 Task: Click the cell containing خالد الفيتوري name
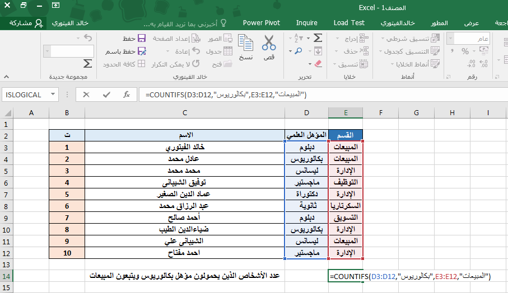185,147
